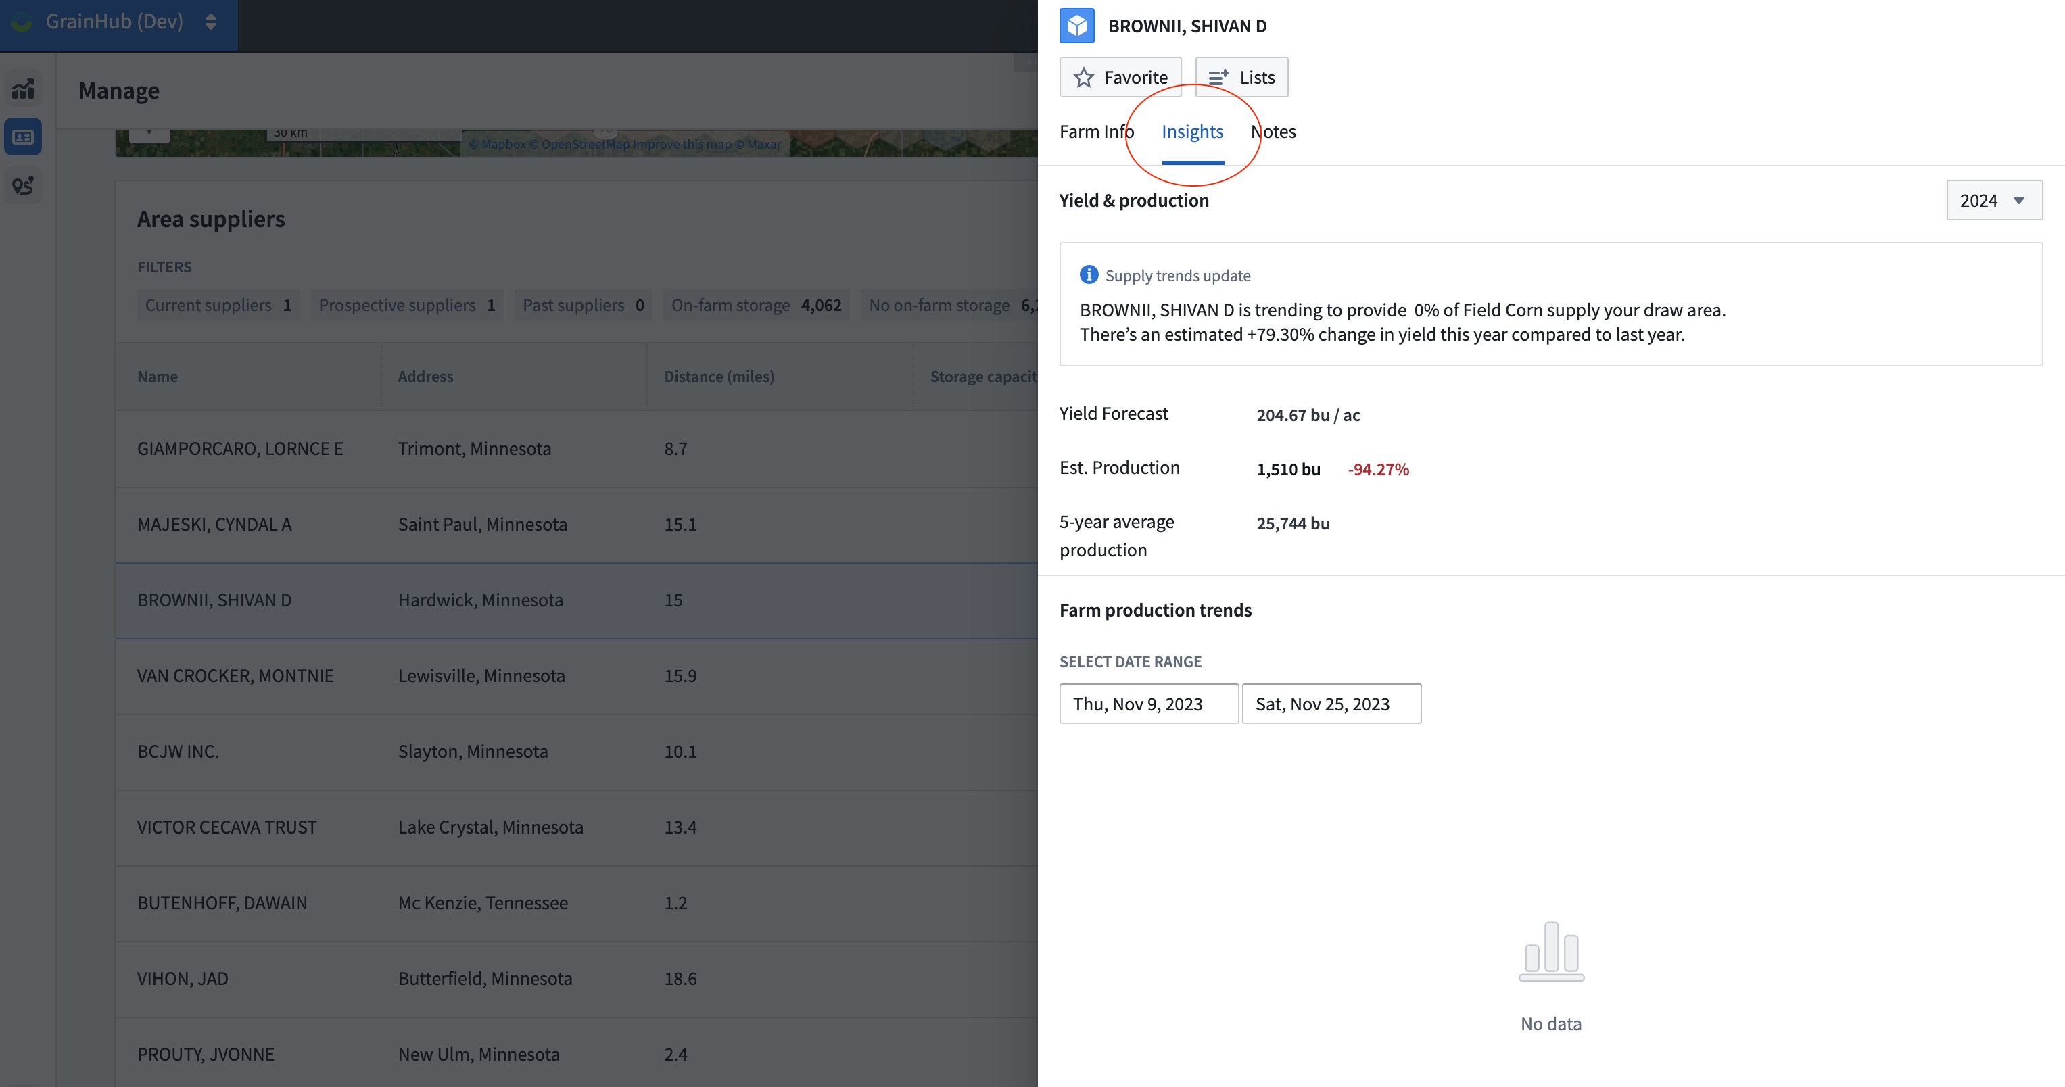This screenshot has height=1087, width=2065.
Task: Open the Manage card sidebar icon
Action: pyautogui.click(x=23, y=137)
